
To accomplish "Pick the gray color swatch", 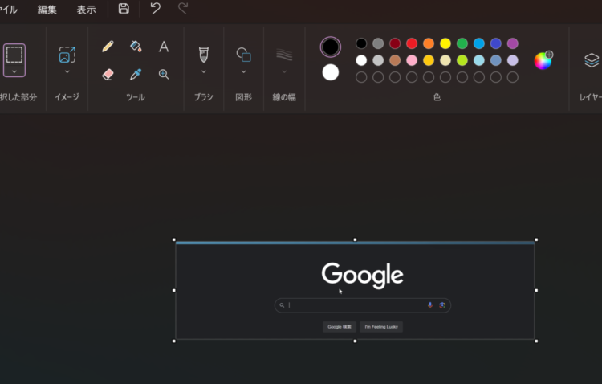I will click(x=378, y=43).
